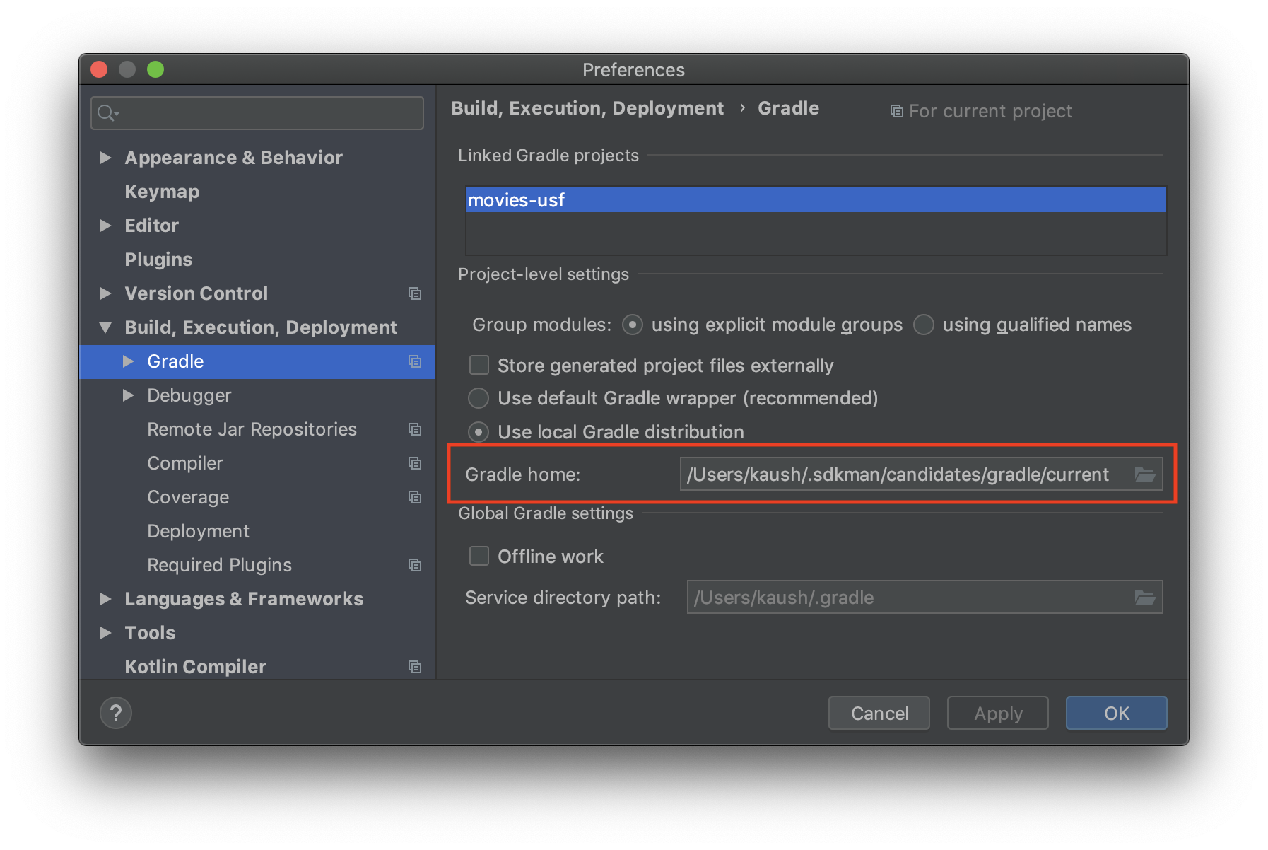Select Plugins in the settings sidebar
The image size is (1268, 850).
158,259
